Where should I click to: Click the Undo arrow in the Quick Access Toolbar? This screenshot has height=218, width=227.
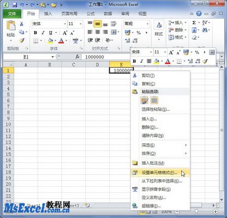[x=22, y=5]
